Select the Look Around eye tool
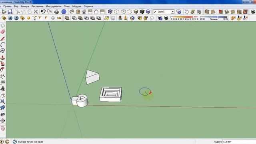Screen dimensions: 256x144 tap(3, 114)
